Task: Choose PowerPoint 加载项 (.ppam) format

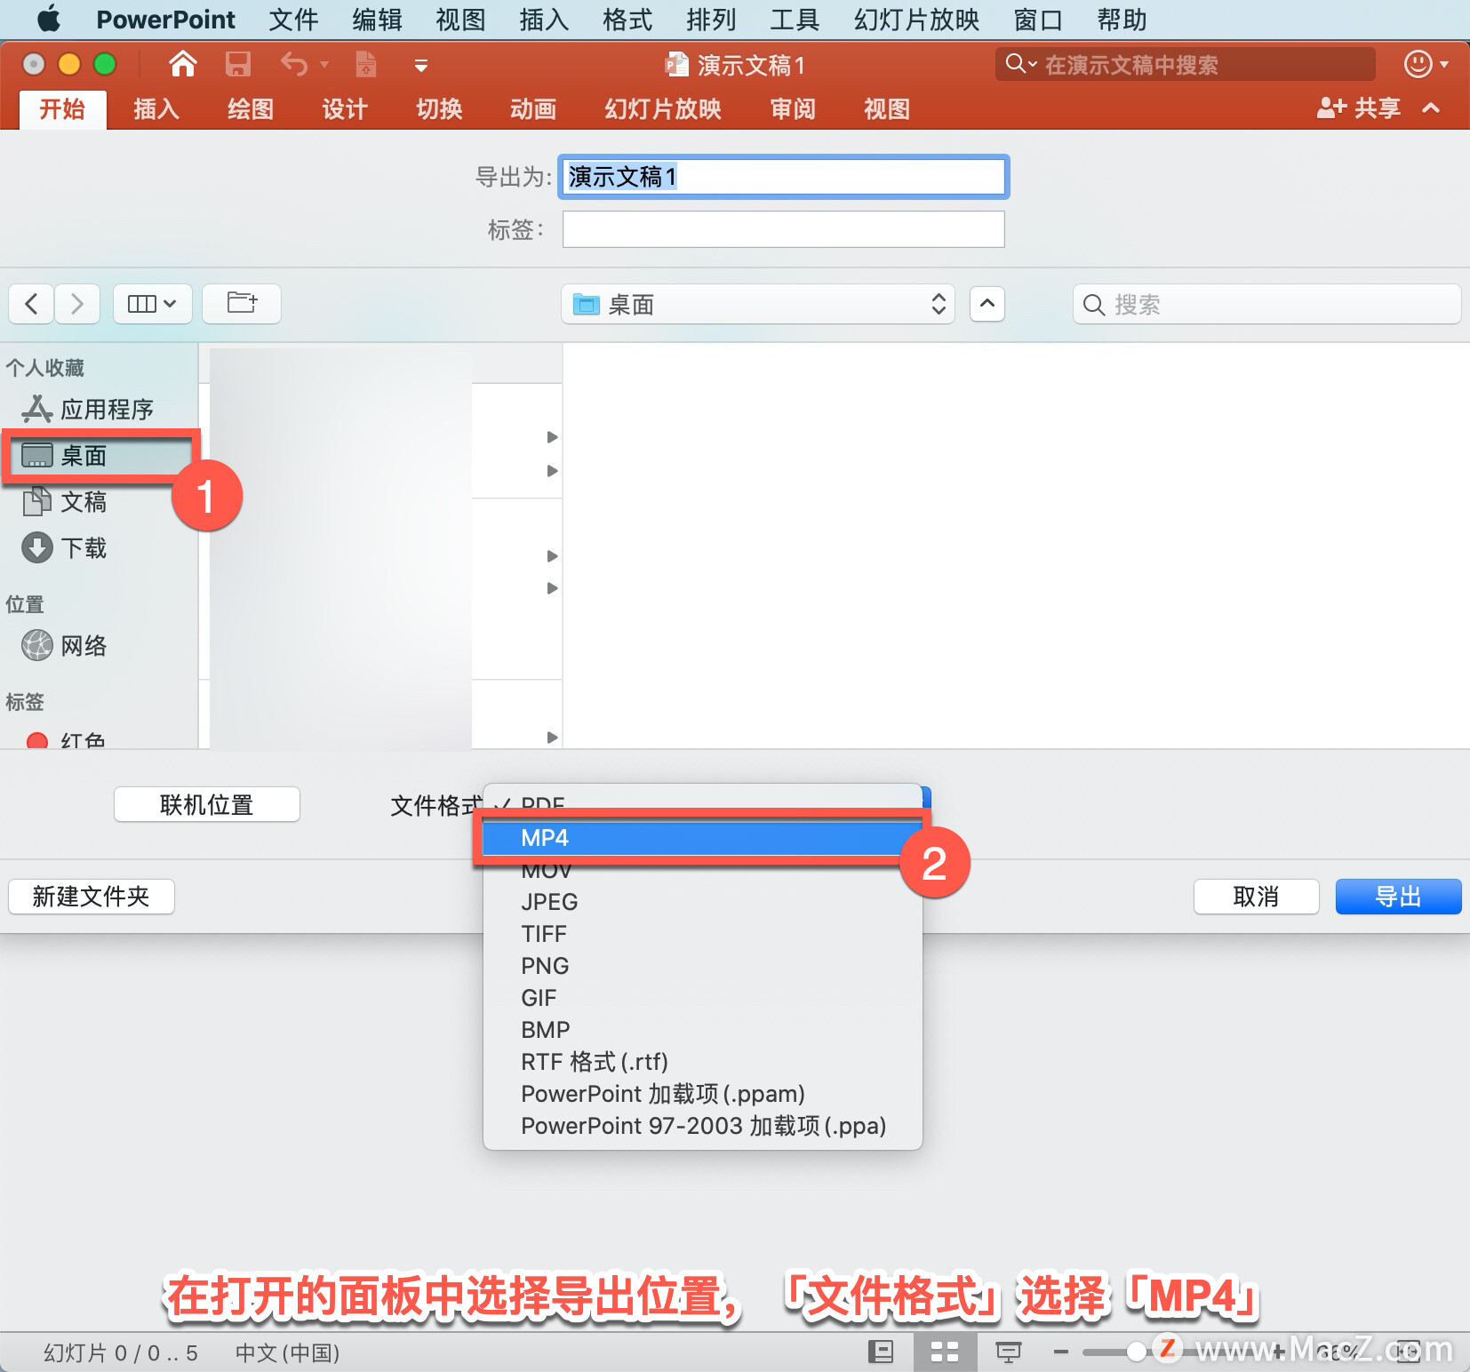Action: pyautogui.click(x=703, y=1094)
